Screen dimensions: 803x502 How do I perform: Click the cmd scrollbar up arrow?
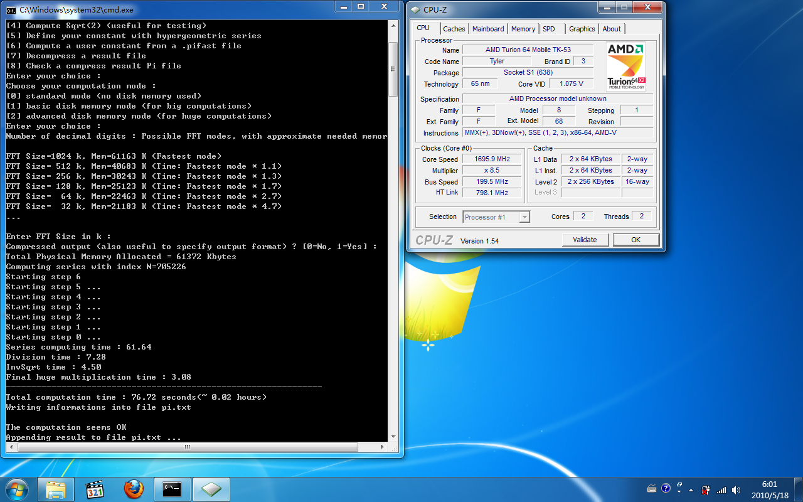click(393, 26)
